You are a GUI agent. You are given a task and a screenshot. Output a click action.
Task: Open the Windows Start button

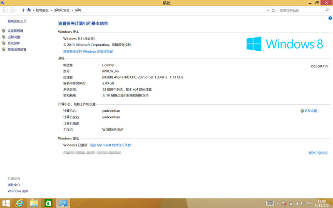click(x=6, y=203)
